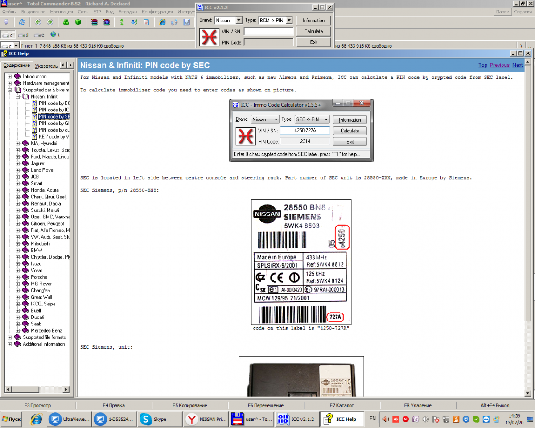The image size is (535, 428).
Task: Collapse the Nissan, Infiniti tree node
Action: point(18,97)
